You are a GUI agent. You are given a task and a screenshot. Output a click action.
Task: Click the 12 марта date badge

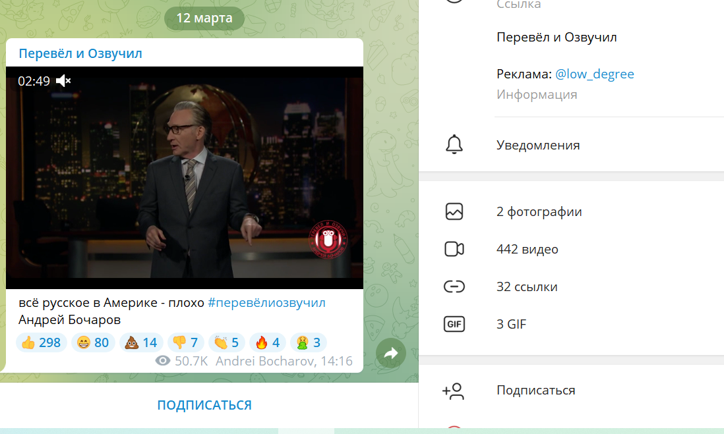point(204,18)
